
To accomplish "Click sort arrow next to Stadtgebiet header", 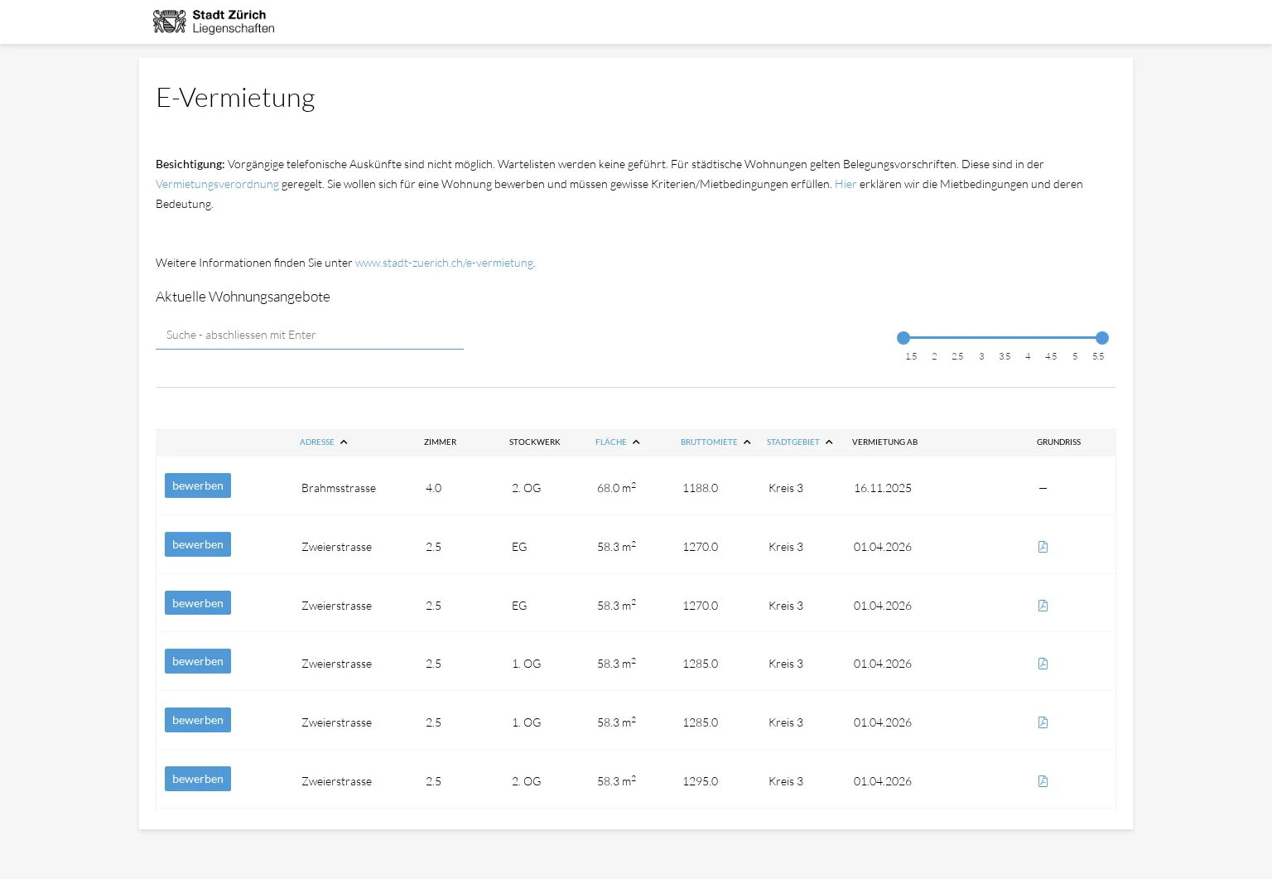I will coord(829,442).
